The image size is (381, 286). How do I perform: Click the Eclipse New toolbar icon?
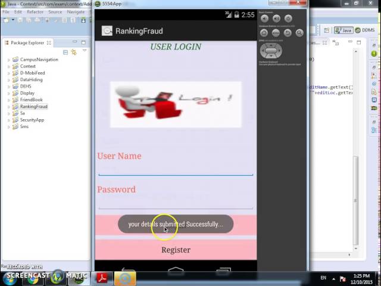click(x=6, y=20)
